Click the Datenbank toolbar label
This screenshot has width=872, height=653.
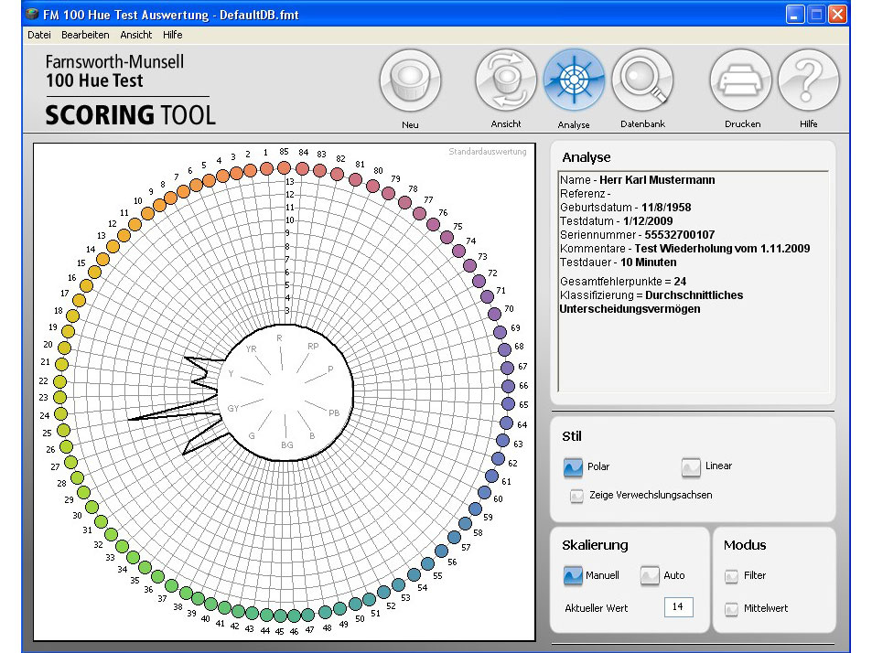[643, 124]
